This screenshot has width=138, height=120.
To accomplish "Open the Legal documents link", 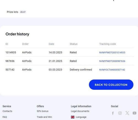I will (80, 111).
